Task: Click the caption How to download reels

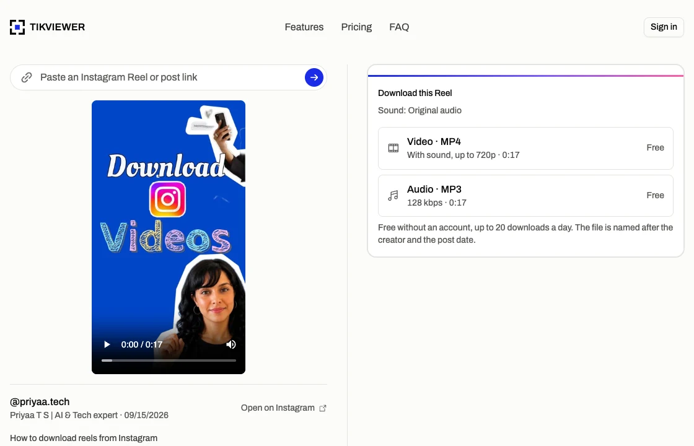Action: [x=84, y=438]
